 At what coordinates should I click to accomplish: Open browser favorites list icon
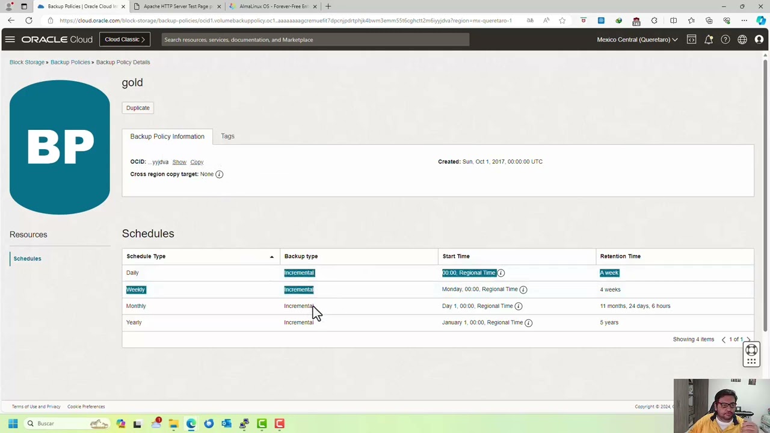(x=691, y=20)
